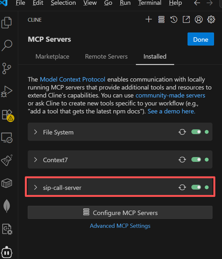Open Cline settings gear icon
The width and height of the screenshot is (222, 259).
[211, 19]
